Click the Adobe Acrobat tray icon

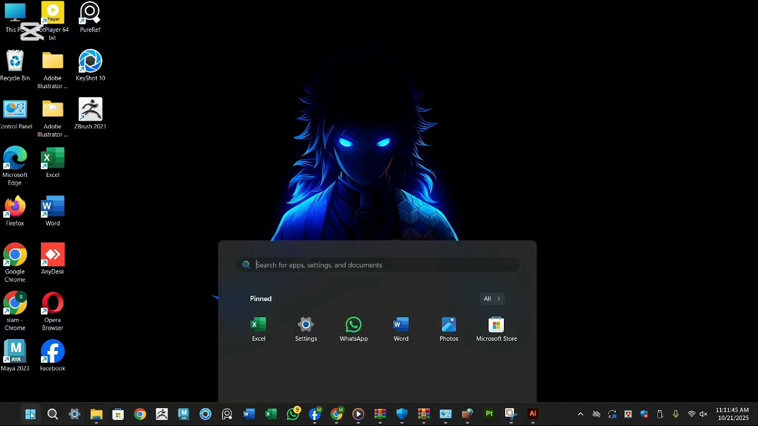[x=628, y=414]
